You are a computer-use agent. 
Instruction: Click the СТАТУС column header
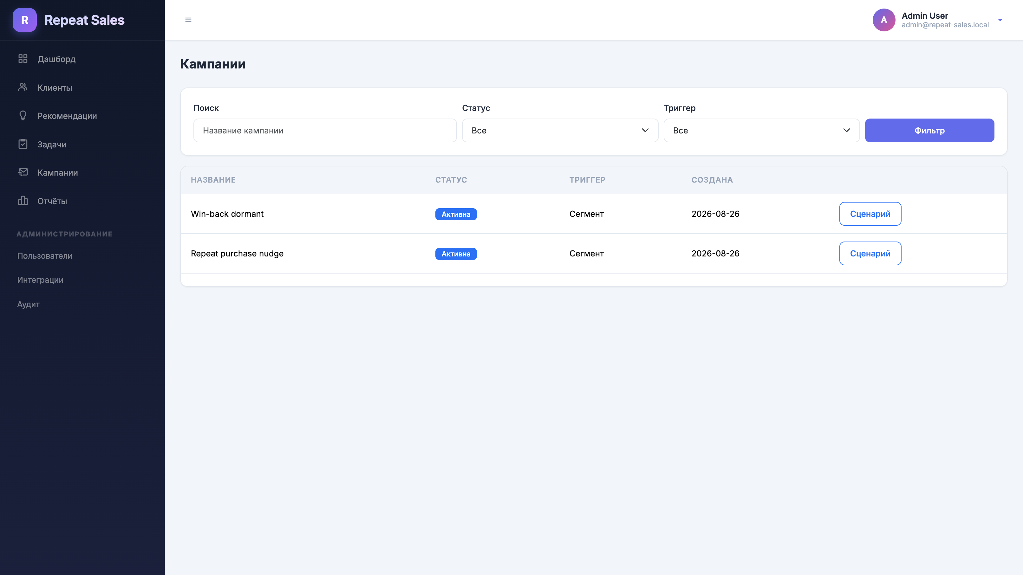tap(451, 180)
